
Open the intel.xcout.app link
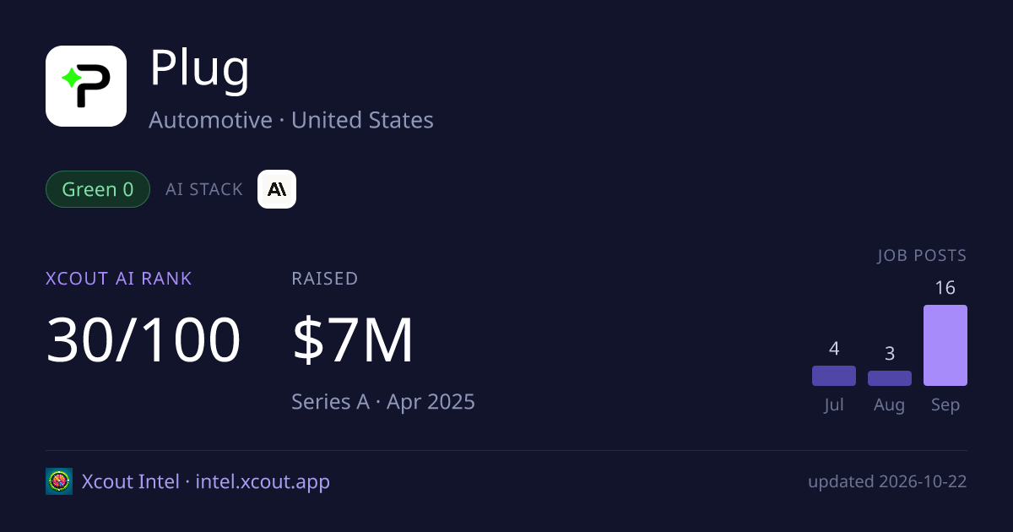click(x=263, y=481)
